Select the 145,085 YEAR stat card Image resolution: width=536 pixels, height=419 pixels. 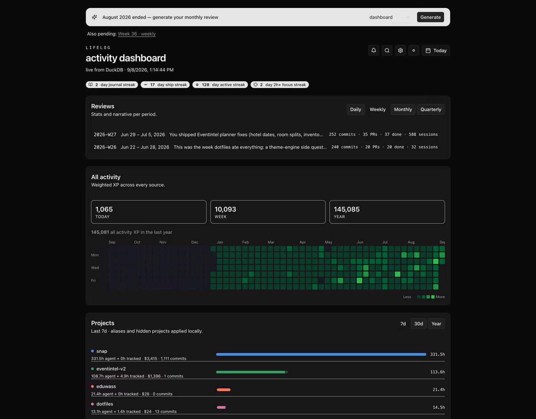click(x=387, y=212)
